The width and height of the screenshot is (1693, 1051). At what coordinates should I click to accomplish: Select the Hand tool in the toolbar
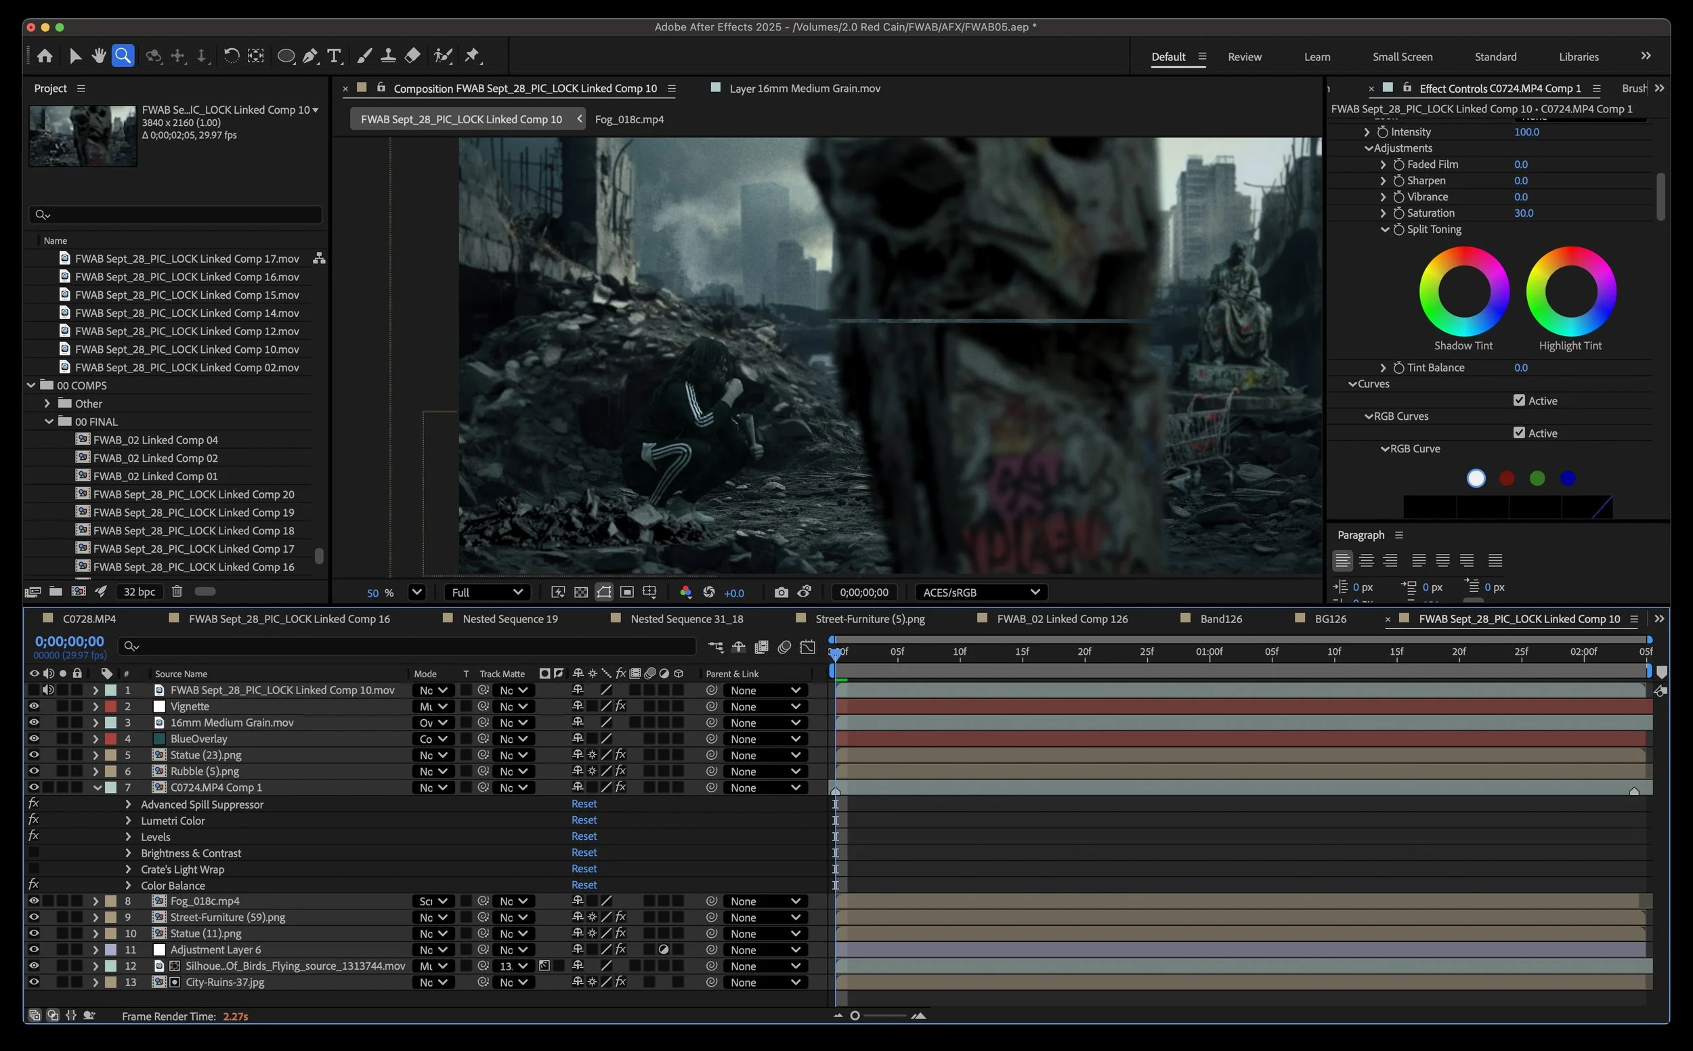coord(98,56)
